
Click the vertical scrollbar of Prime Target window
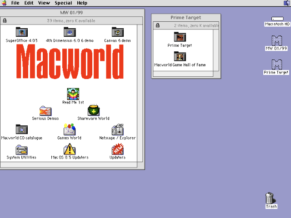point(216,50)
